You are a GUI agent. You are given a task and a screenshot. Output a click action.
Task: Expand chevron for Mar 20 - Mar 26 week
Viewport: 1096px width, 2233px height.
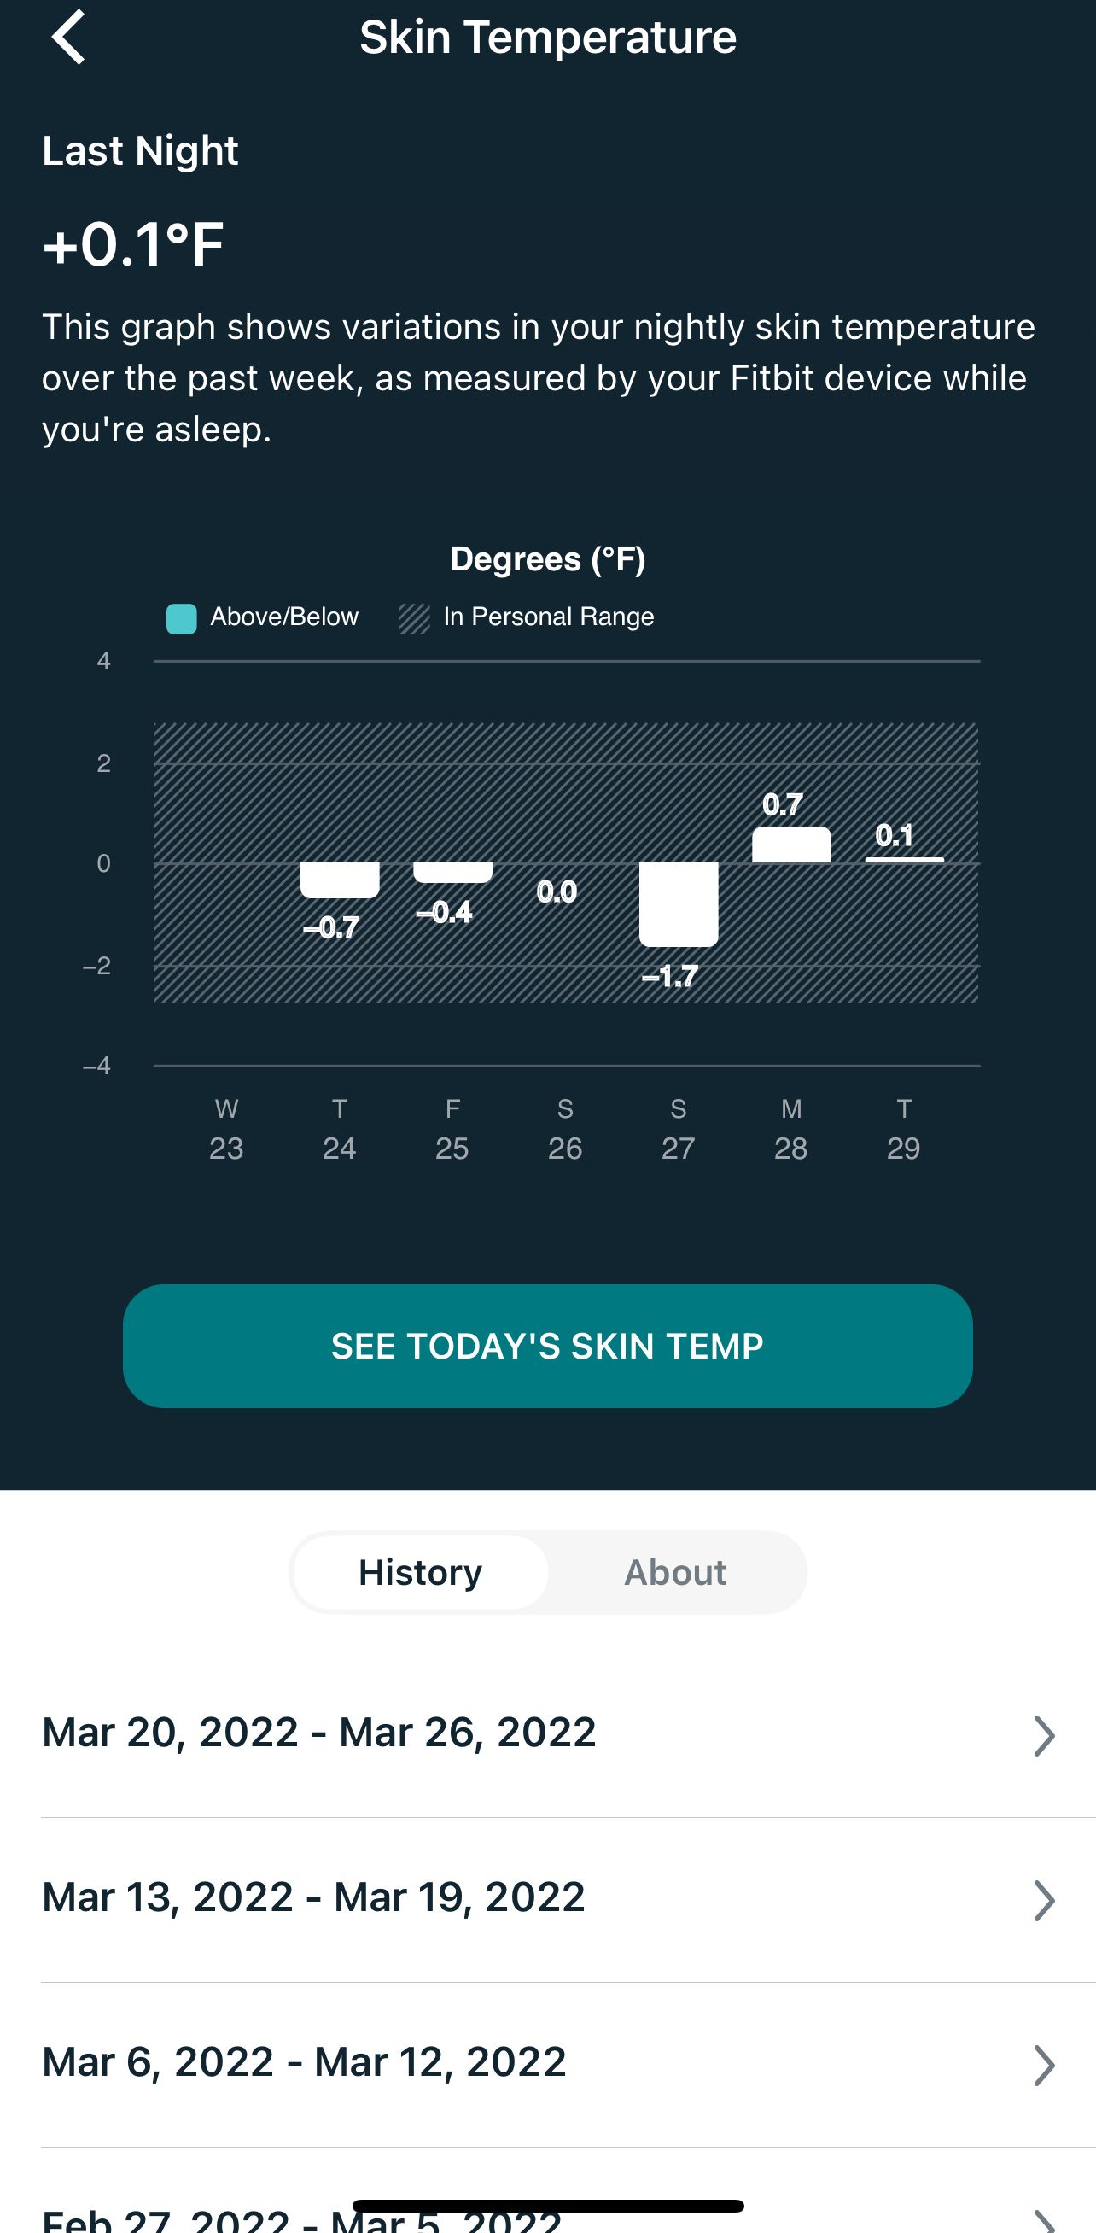(x=1044, y=1735)
